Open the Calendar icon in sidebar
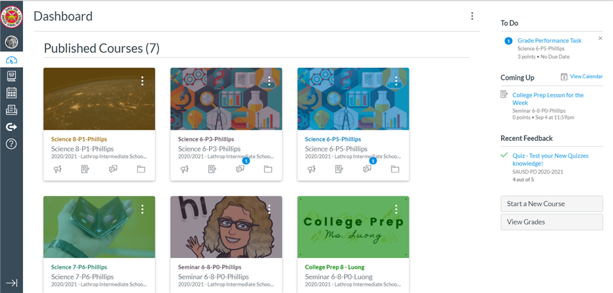This screenshot has width=613, height=293. (11, 93)
